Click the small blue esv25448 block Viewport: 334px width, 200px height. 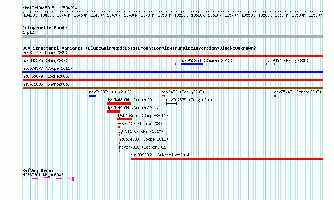[x=275, y=96]
